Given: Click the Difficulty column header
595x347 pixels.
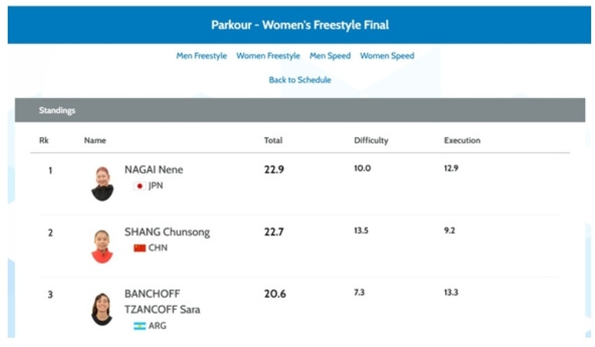Looking at the screenshot, I should pyautogui.click(x=371, y=140).
